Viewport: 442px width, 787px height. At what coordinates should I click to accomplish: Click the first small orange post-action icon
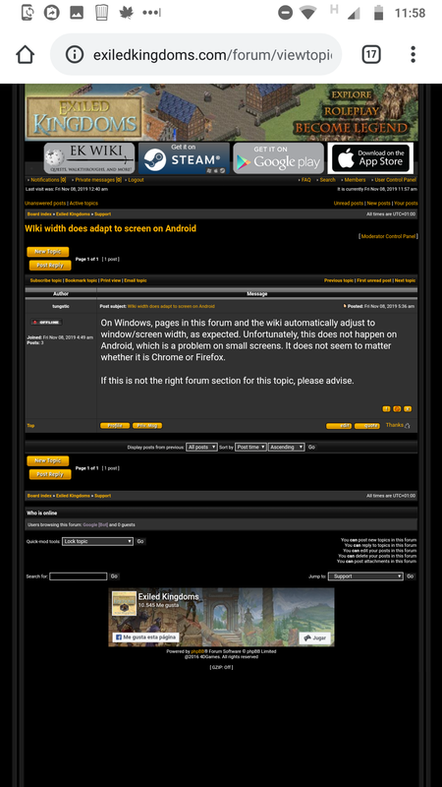386,409
